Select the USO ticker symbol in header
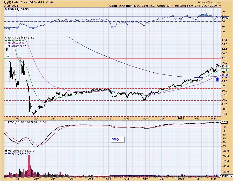 tap(8, 2)
